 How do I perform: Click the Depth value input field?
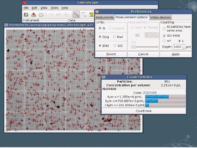[x=178, y=47]
